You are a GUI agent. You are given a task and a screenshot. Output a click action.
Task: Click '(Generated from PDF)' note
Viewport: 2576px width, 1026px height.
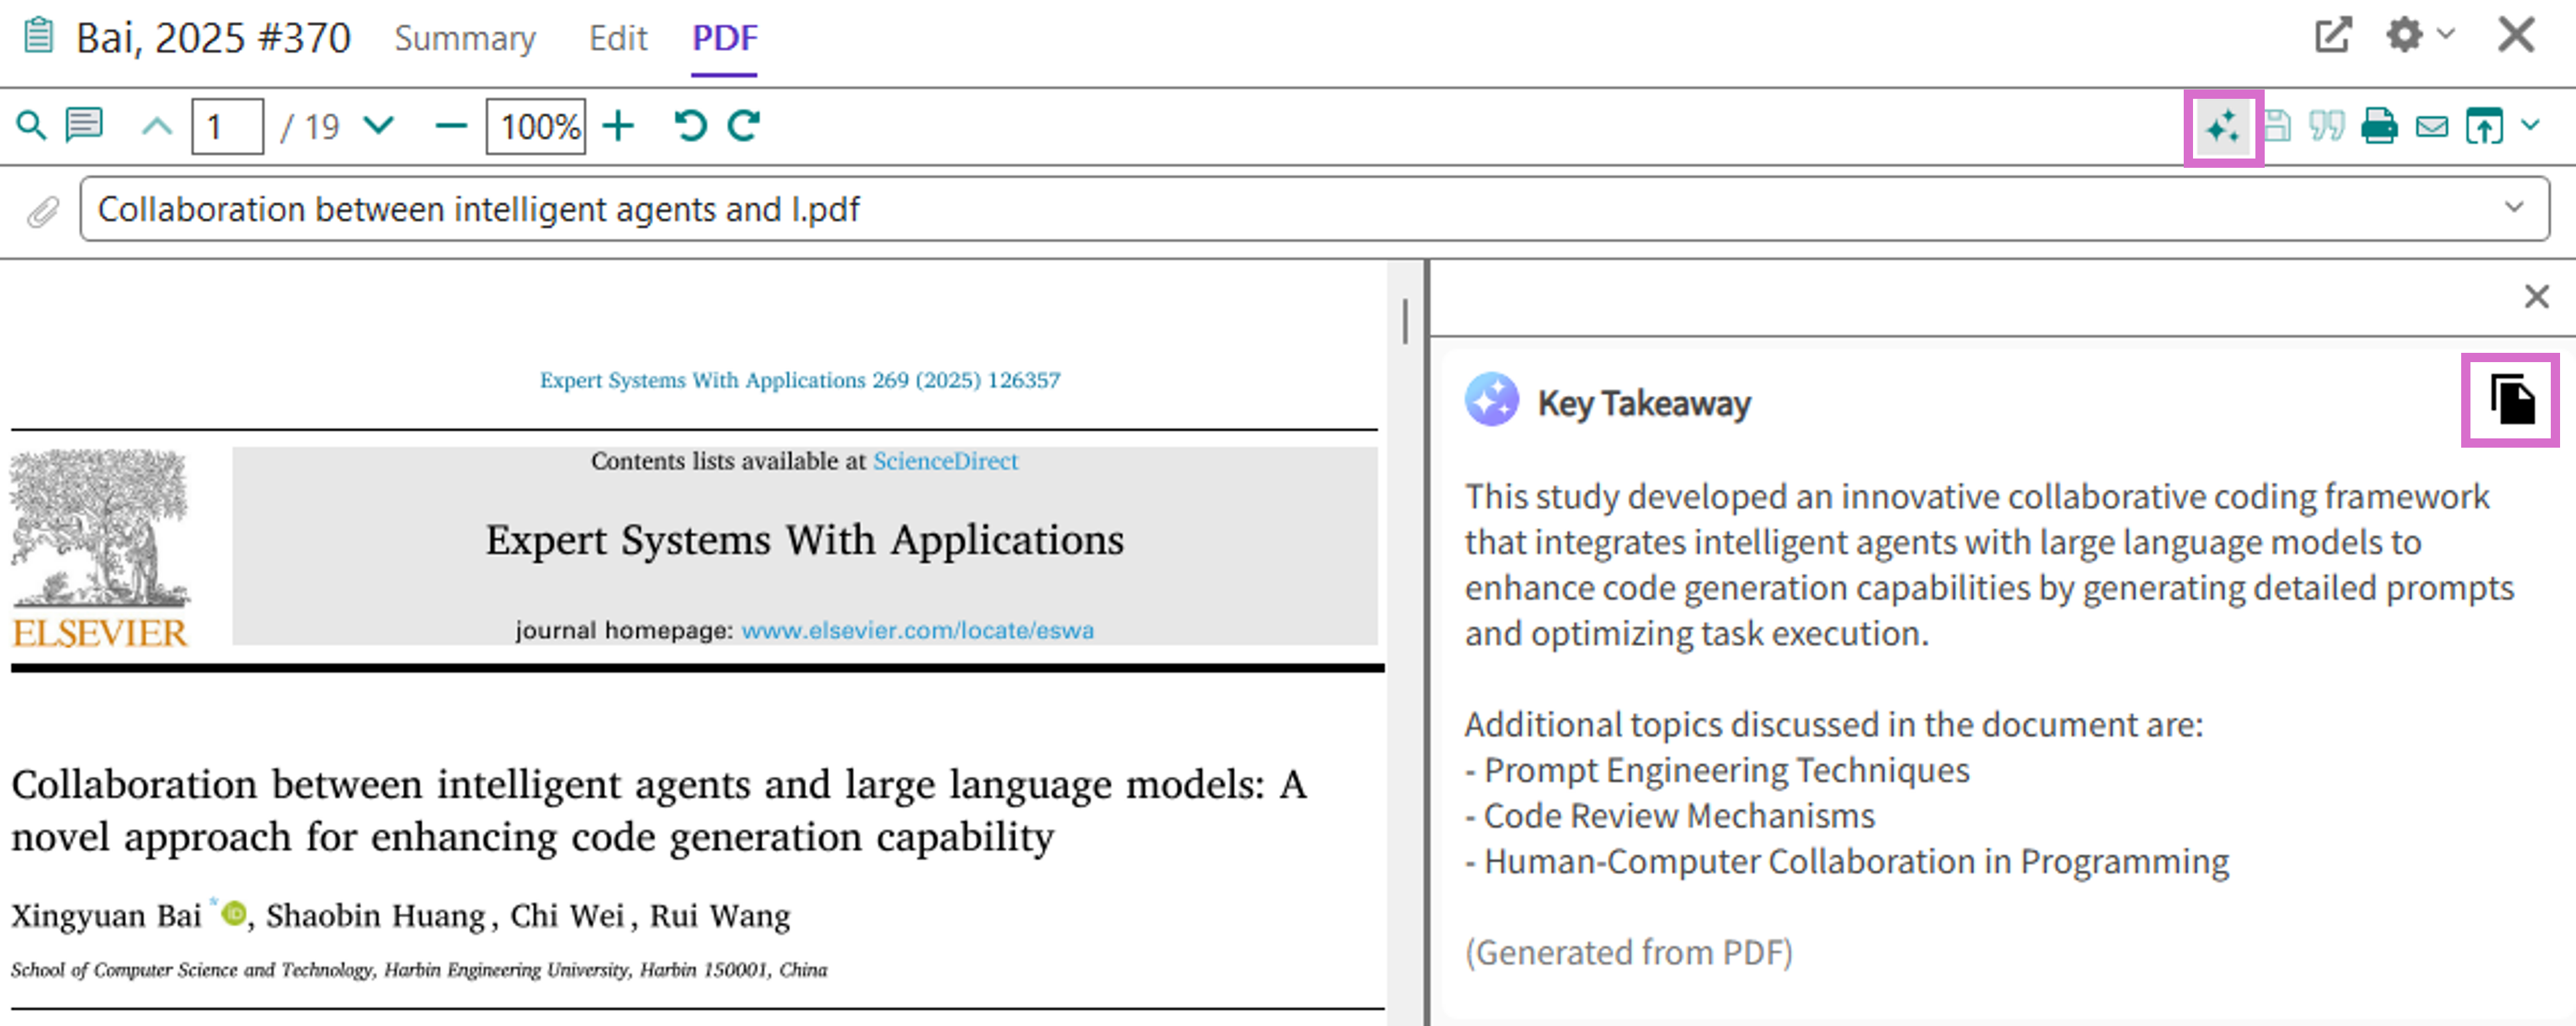1628,953
